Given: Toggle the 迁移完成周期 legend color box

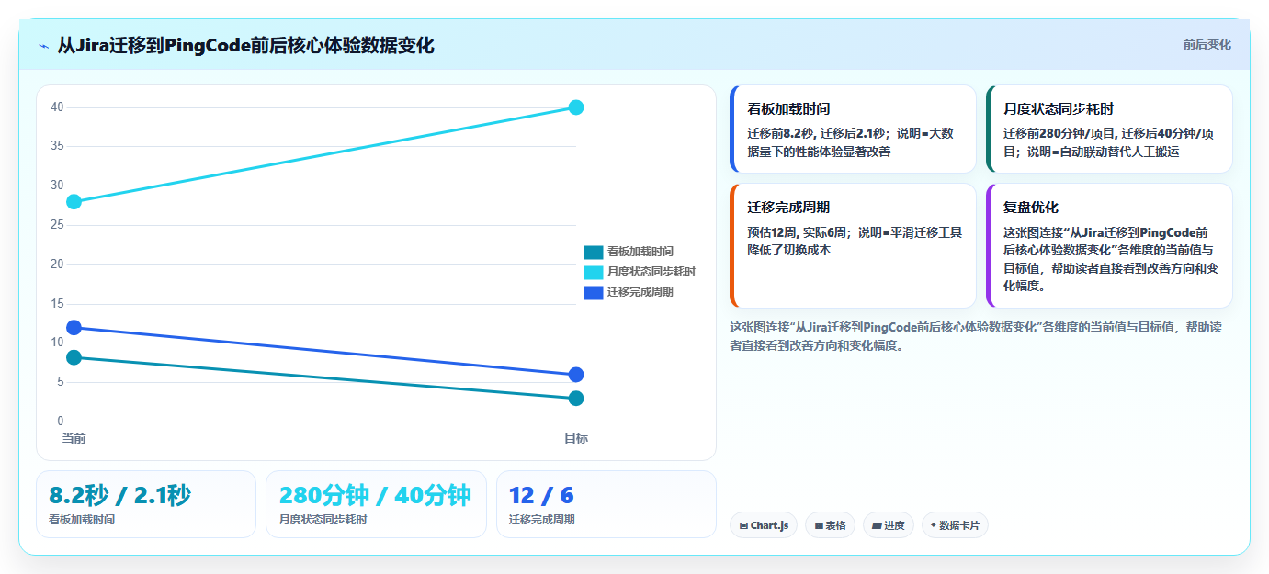Looking at the screenshot, I should [x=594, y=292].
